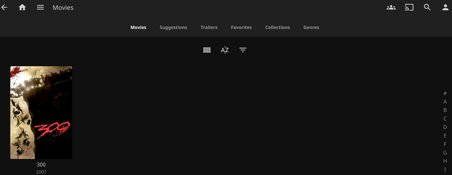Open the SyncPlay group icon

(391, 7)
